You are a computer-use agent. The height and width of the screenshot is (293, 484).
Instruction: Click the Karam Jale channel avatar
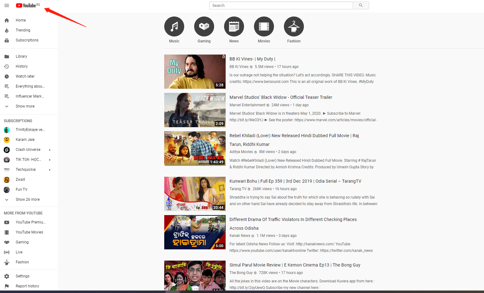pyautogui.click(x=7, y=140)
